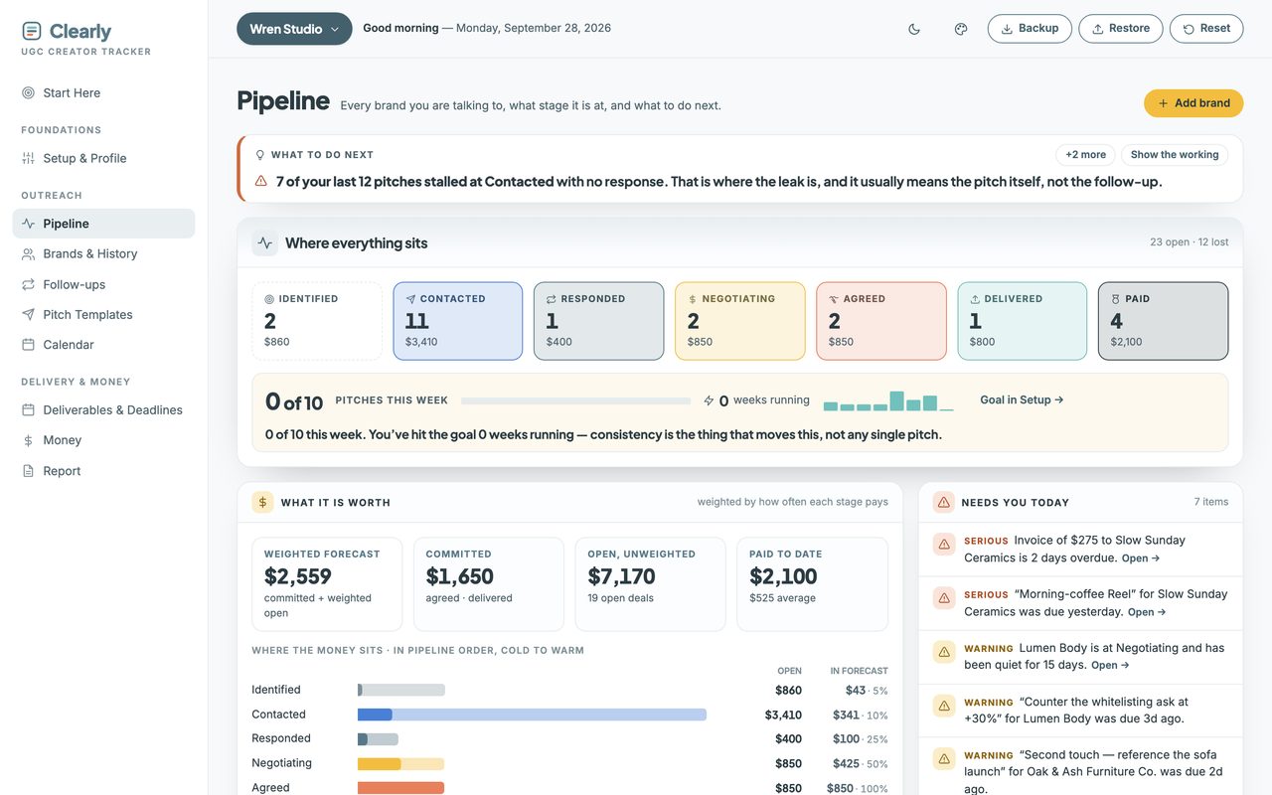Click the Needs You Today alert icon
The width and height of the screenshot is (1272, 795).
[944, 502]
